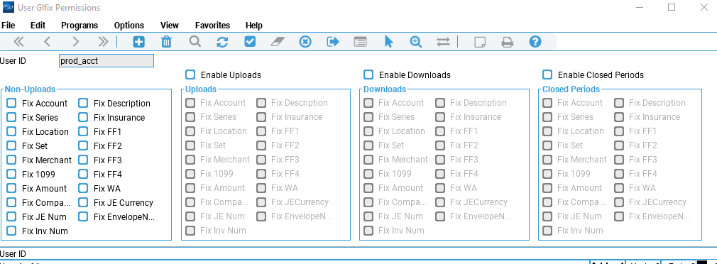The width and height of the screenshot is (717, 264).
Task: Check Fix FF2 in Non-Uploads
Action: point(83,145)
